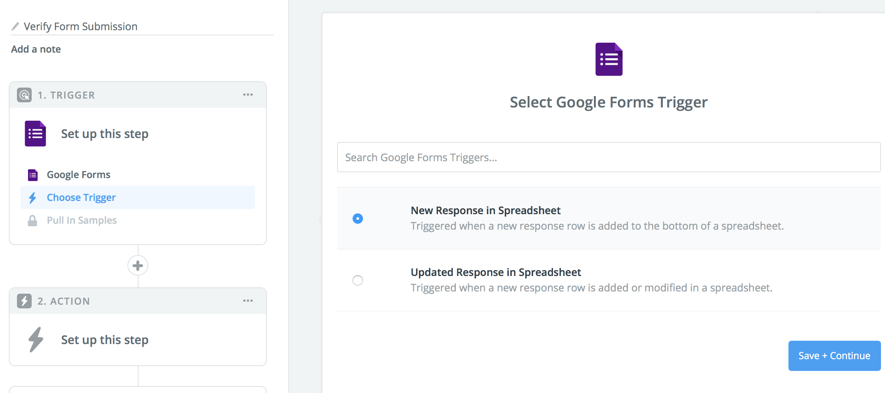
Task: Open the three-dot menu for 2. ACTION
Action: click(x=248, y=301)
